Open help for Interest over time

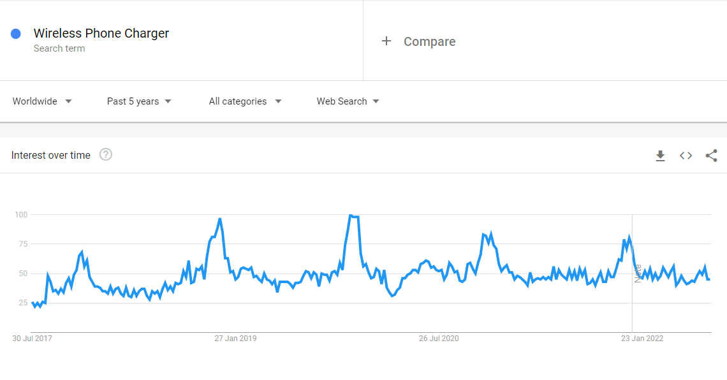(106, 154)
